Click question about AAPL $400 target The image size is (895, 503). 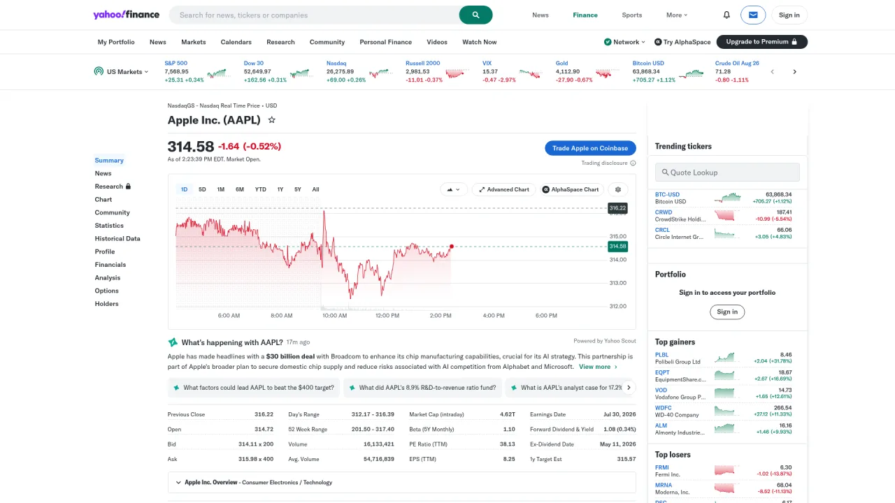point(254,388)
